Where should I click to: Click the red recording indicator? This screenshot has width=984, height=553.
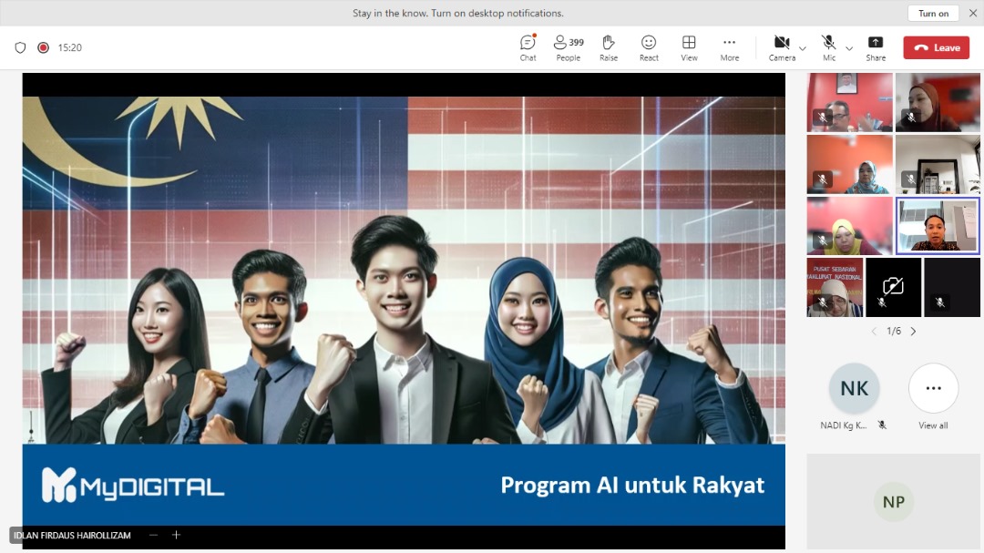(x=43, y=47)
